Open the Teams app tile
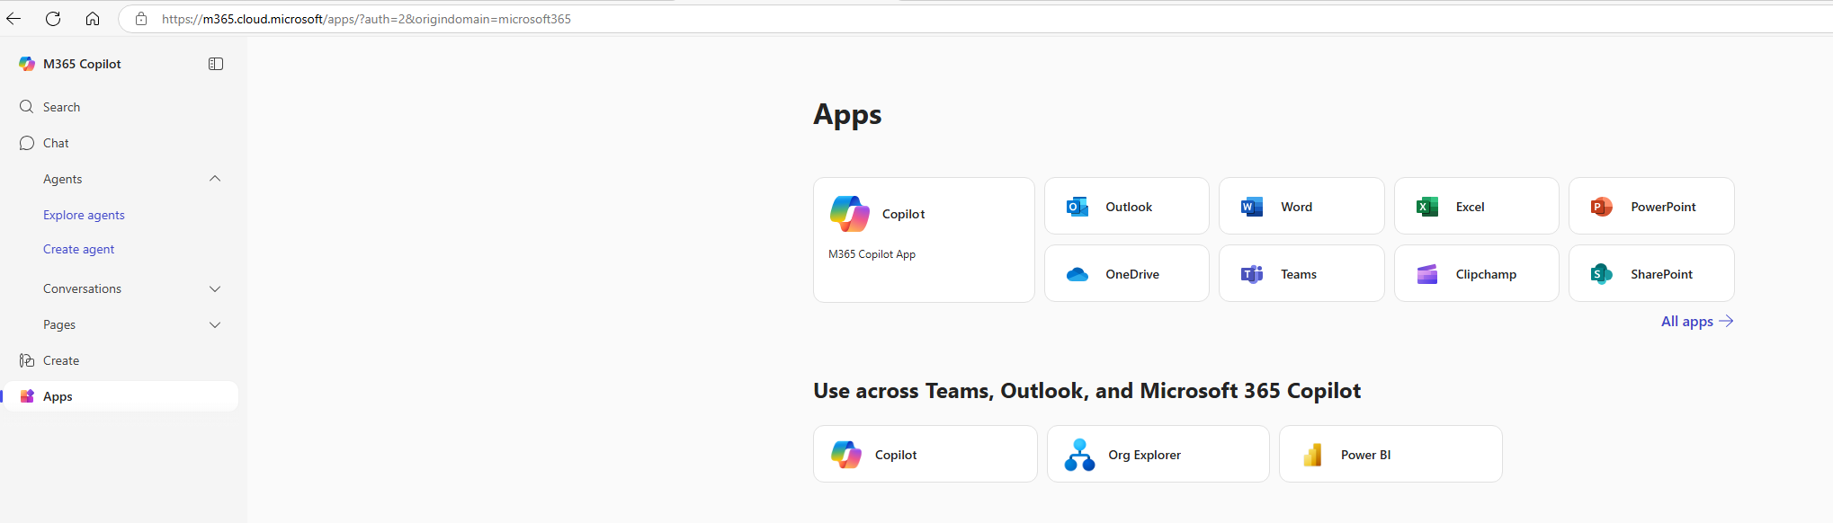The width and height of the screenshot is (1833, 523). click(x=1301, y=273)
